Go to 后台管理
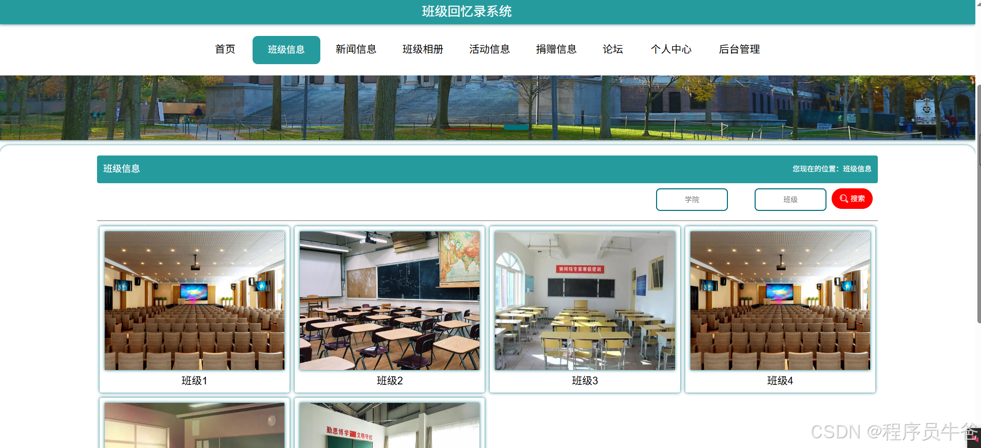The height and width of the screenshot is (448, 981). 739,49
